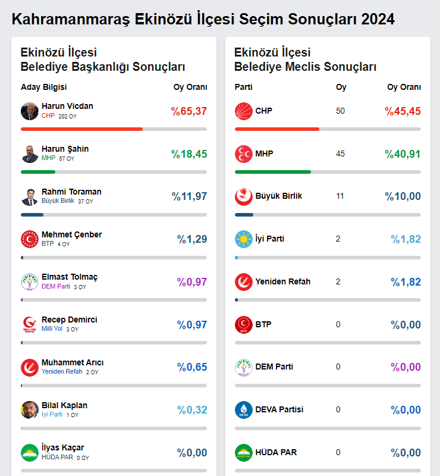
Task: Click Muhammet Arıcı candidate name
Action: point(73,362)
